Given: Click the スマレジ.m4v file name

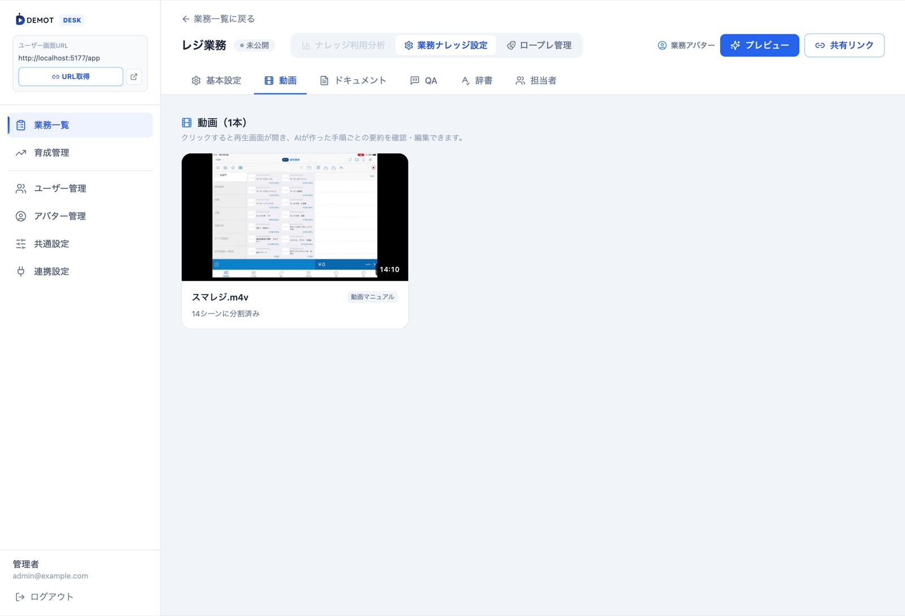Looking at the screenshot, I should (x=220, y=297).
